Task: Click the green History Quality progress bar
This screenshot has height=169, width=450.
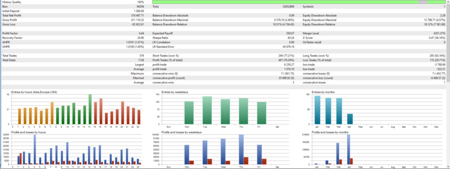Action: click(299, 2)
